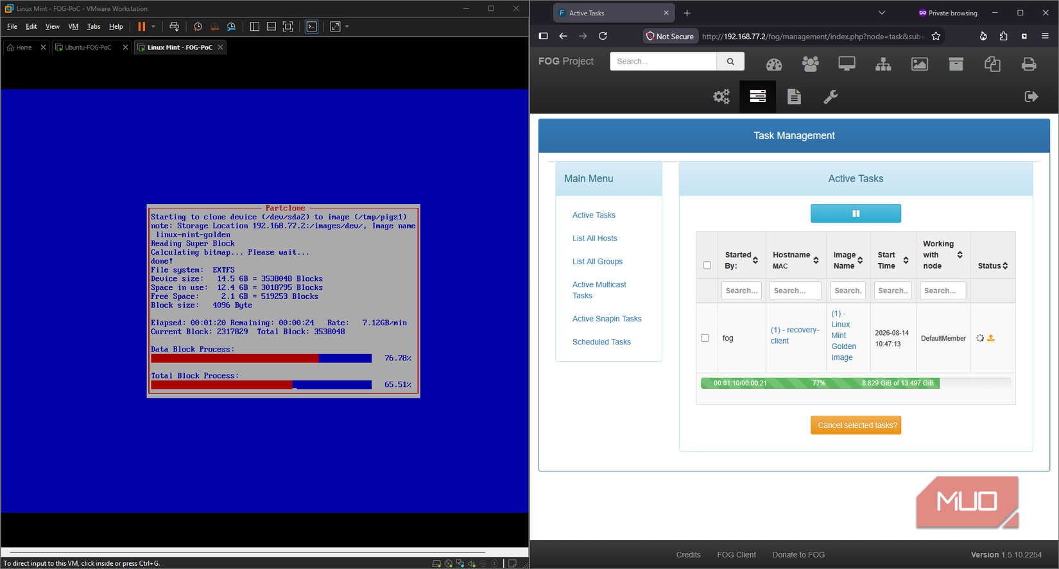The width and height of the screenshot is (1059, 569).
Task: Click the sound card status icon
Action: pos(472,564)
